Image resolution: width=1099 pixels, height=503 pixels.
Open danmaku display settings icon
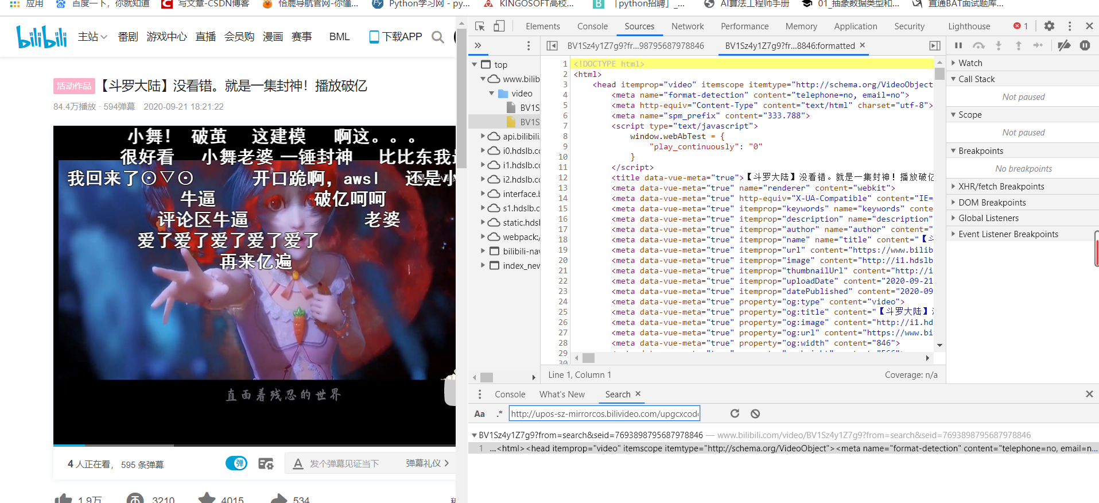(x=266, y=464)
